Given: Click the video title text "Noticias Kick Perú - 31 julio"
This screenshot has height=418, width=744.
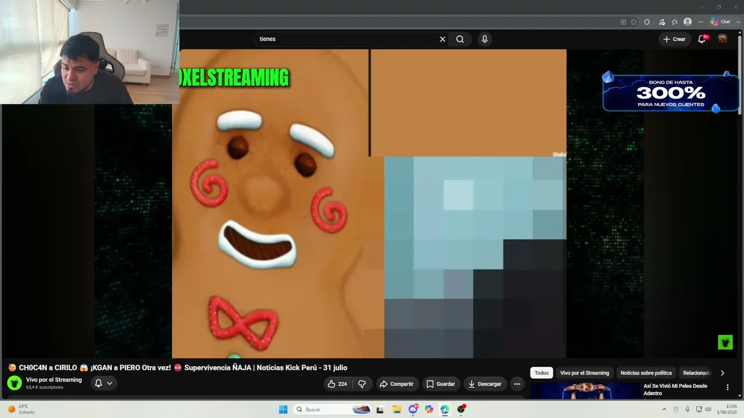Looking at the screenshot, I should click(302, 367).
